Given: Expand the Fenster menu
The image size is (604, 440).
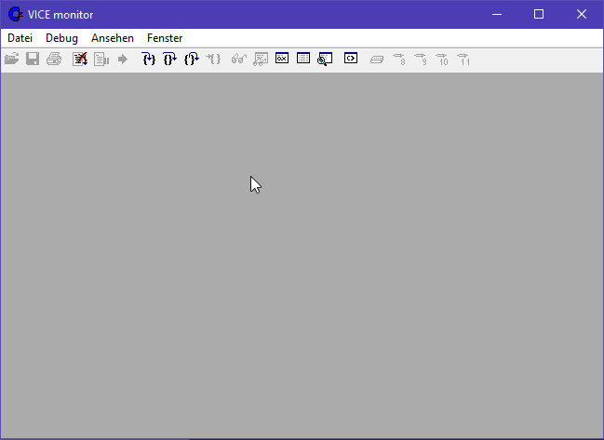Looking at the screenshot, I should pyautogui.click(x=165, y=38).
